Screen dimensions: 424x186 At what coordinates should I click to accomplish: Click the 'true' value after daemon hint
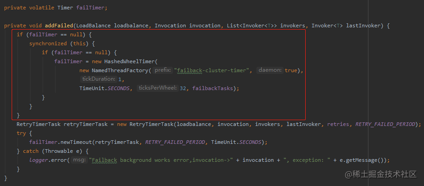[291, 70]
